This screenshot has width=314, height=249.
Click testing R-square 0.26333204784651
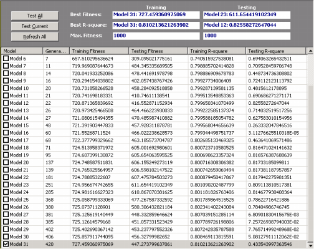(x=270, y=125)
